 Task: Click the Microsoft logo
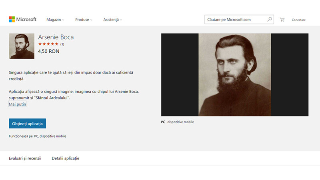pos(23,20)
